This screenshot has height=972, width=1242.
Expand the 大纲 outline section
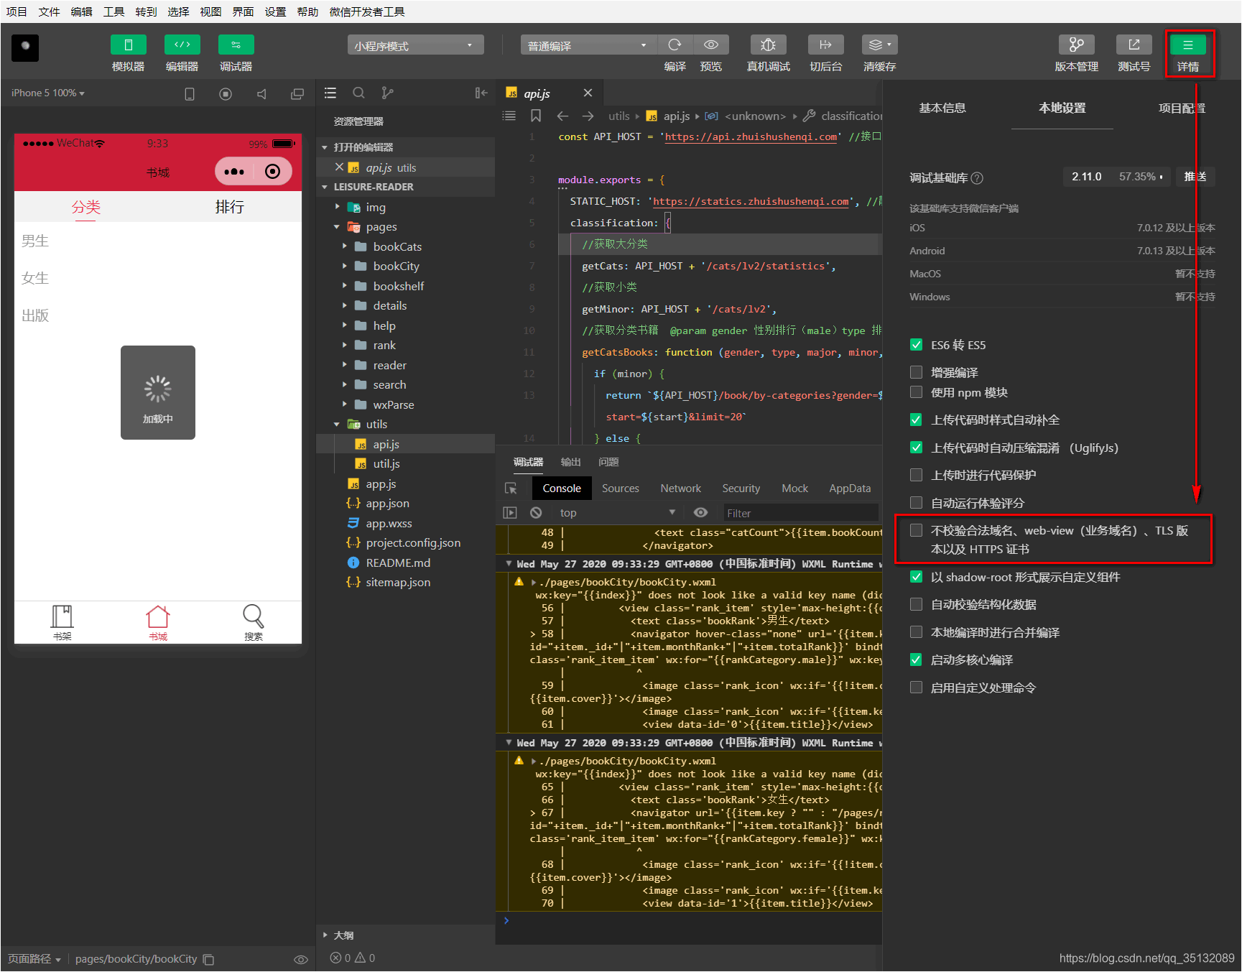[325, 935]
